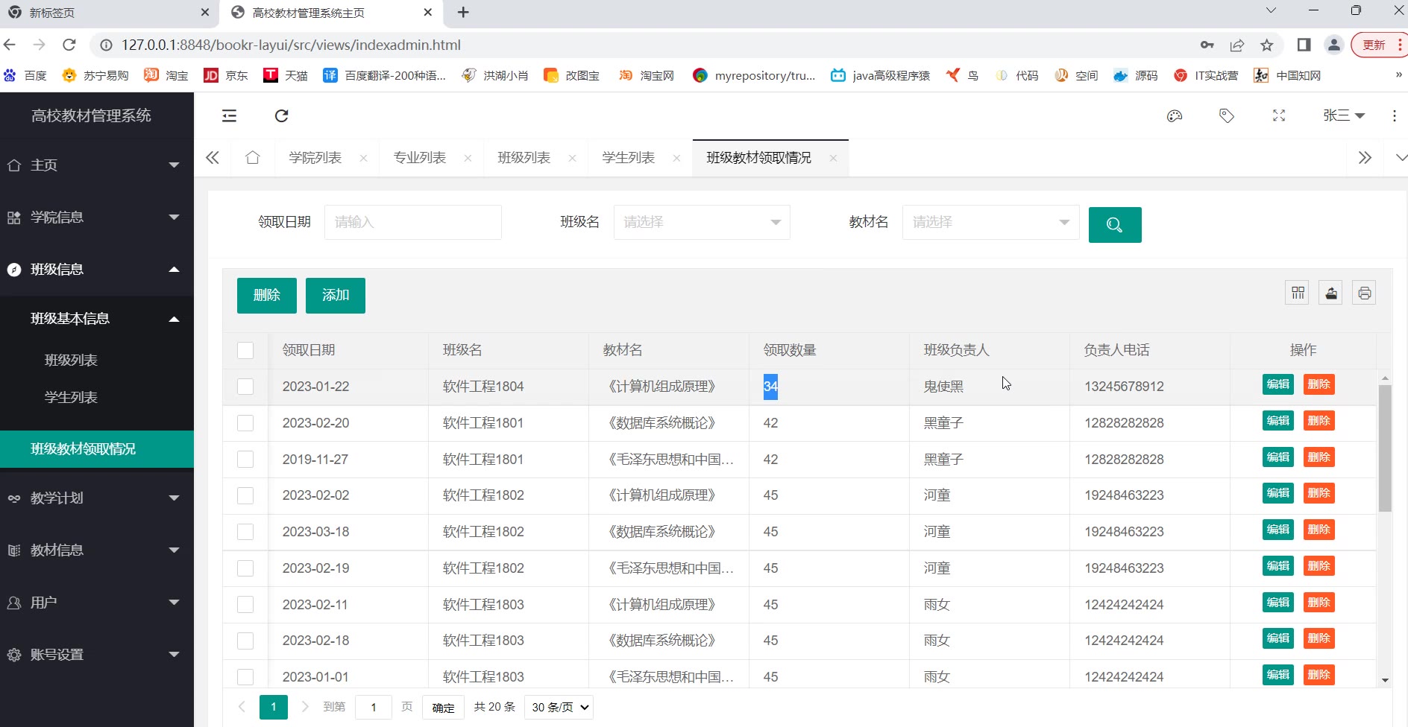Open a new browser tab
Image resolution: width=1408 pixels, height=727 pixels.
point(463,13)
